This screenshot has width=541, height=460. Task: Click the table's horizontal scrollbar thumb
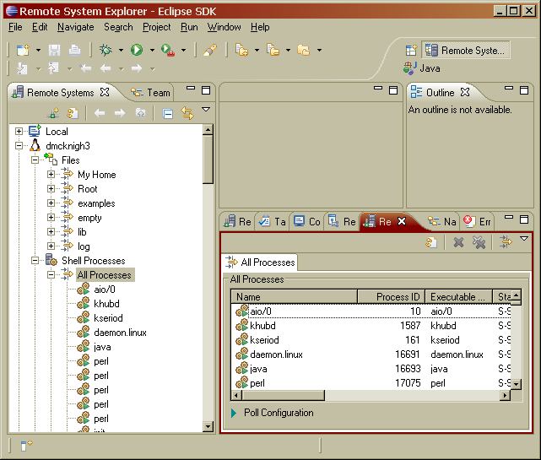click(282, 395)
